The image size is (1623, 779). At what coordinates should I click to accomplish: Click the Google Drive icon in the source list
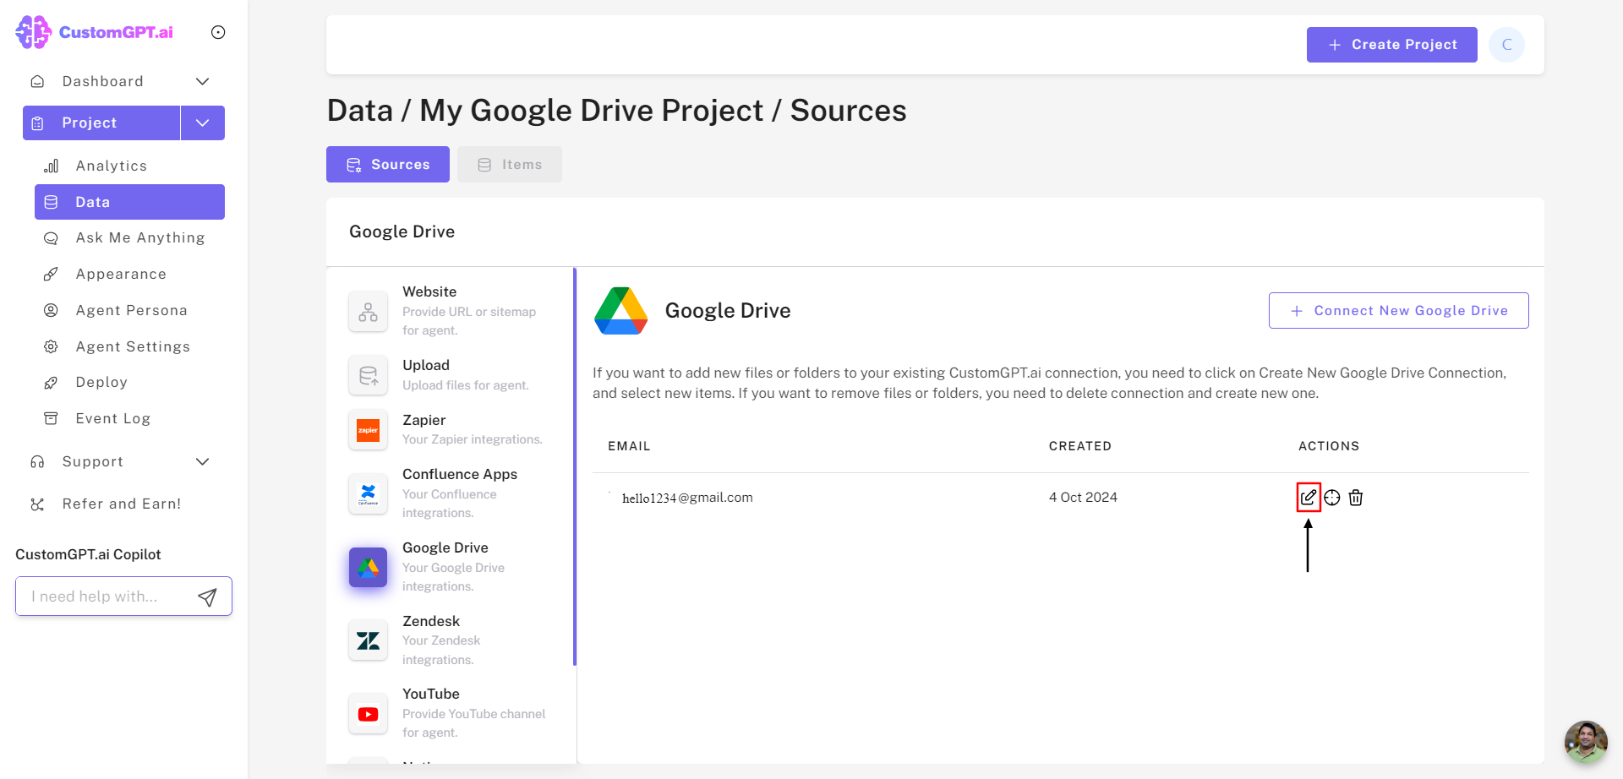point(368,568)
